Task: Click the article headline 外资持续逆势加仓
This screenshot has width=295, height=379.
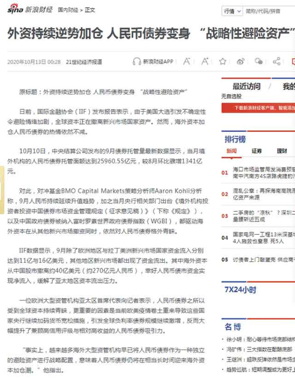Action: pos(151,33)
